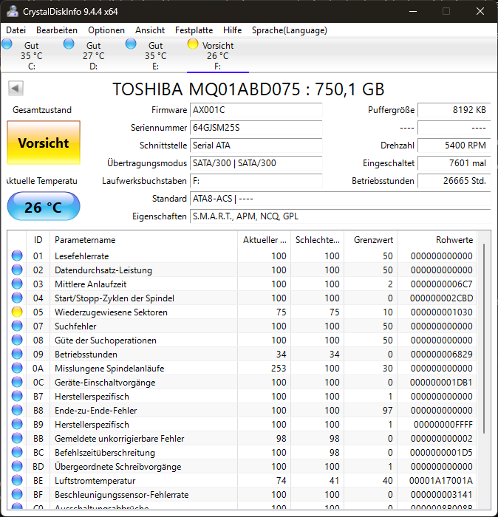
Task: Open the Sprache(Language) menu
Action: tap(289, 30)
